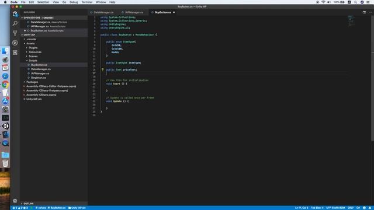Image resolution: width=374 pixels, height=210 pixels.
Task: Open IAPManager.cs in Scripts folder
Action: 40,73
